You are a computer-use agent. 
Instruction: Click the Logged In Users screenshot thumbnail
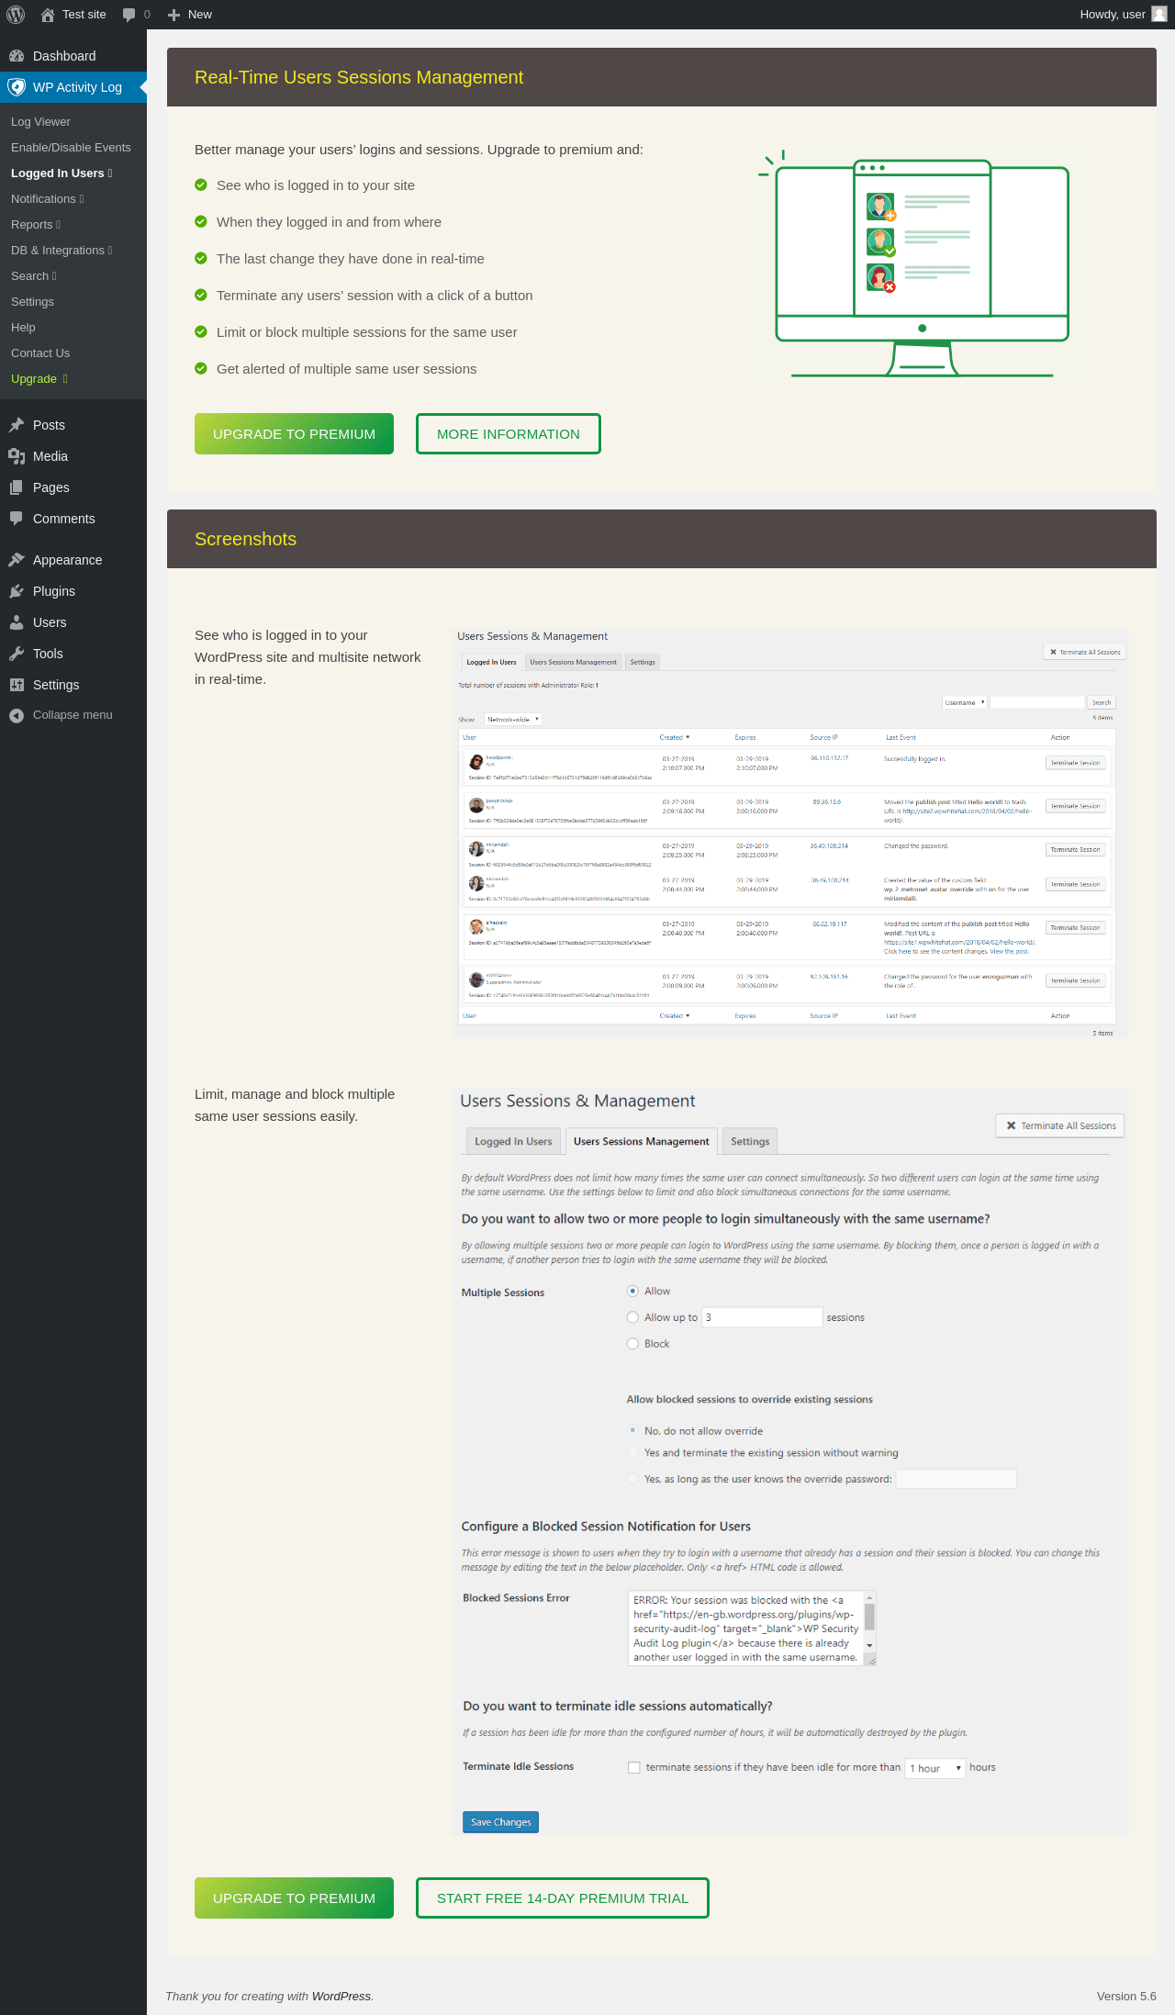789,833
